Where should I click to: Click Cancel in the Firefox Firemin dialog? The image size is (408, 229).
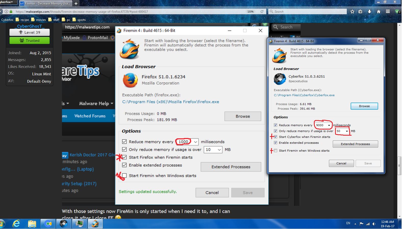(212, 193)
